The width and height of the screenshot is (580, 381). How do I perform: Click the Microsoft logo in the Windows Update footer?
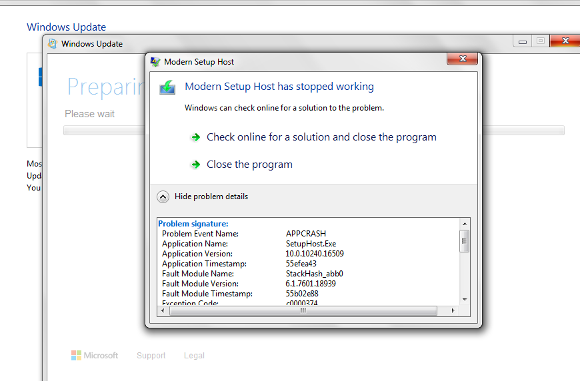tap(95, 356)
